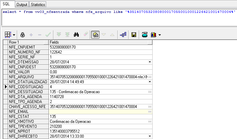Click the bar chart icon
Image resolution: width=237 pixels, height=139 pixels.
click(153, 35)
